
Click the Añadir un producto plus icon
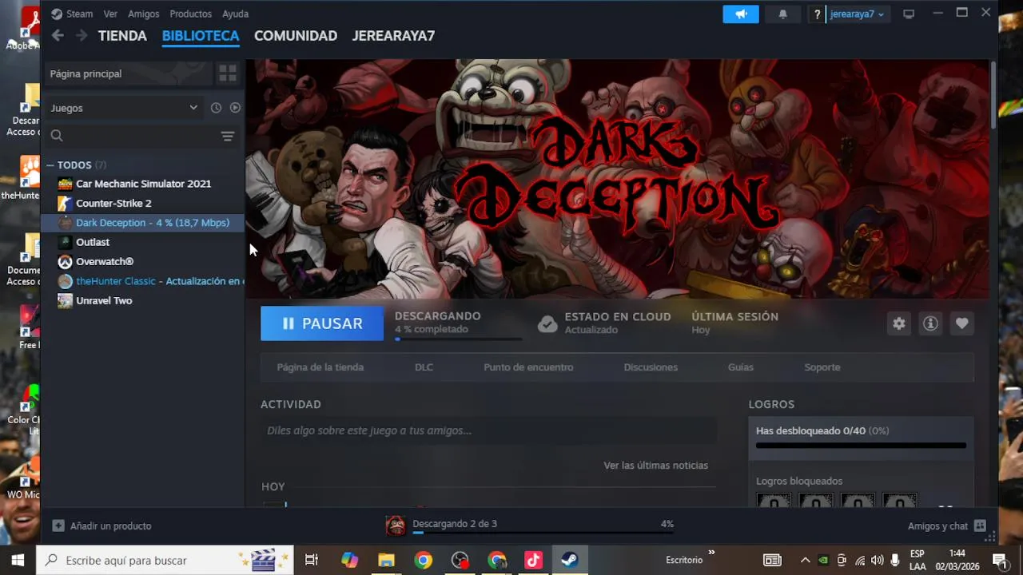(58, 525)
